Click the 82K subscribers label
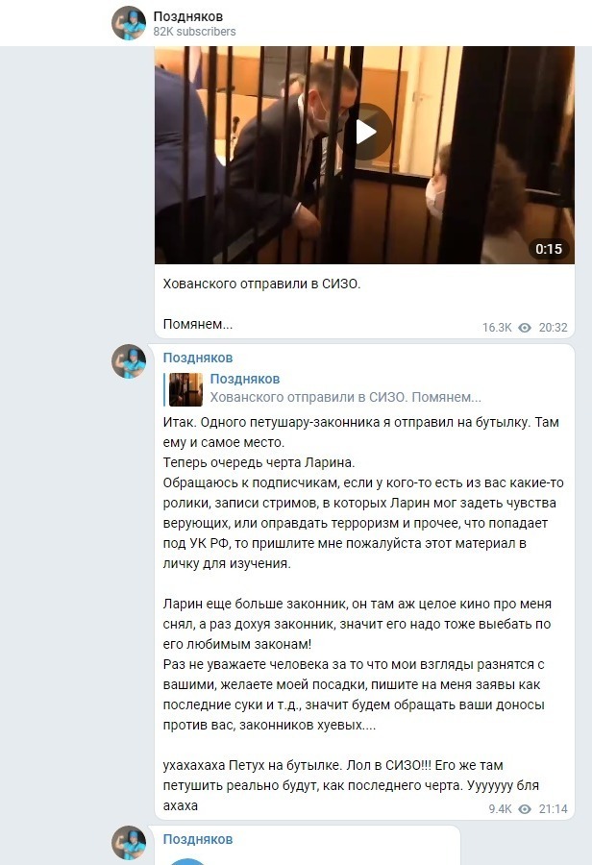The height and width of the screenshot is (865, 592). pos(194,32)
